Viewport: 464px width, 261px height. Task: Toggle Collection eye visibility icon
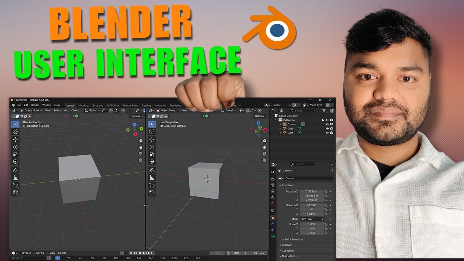[327, 120]
